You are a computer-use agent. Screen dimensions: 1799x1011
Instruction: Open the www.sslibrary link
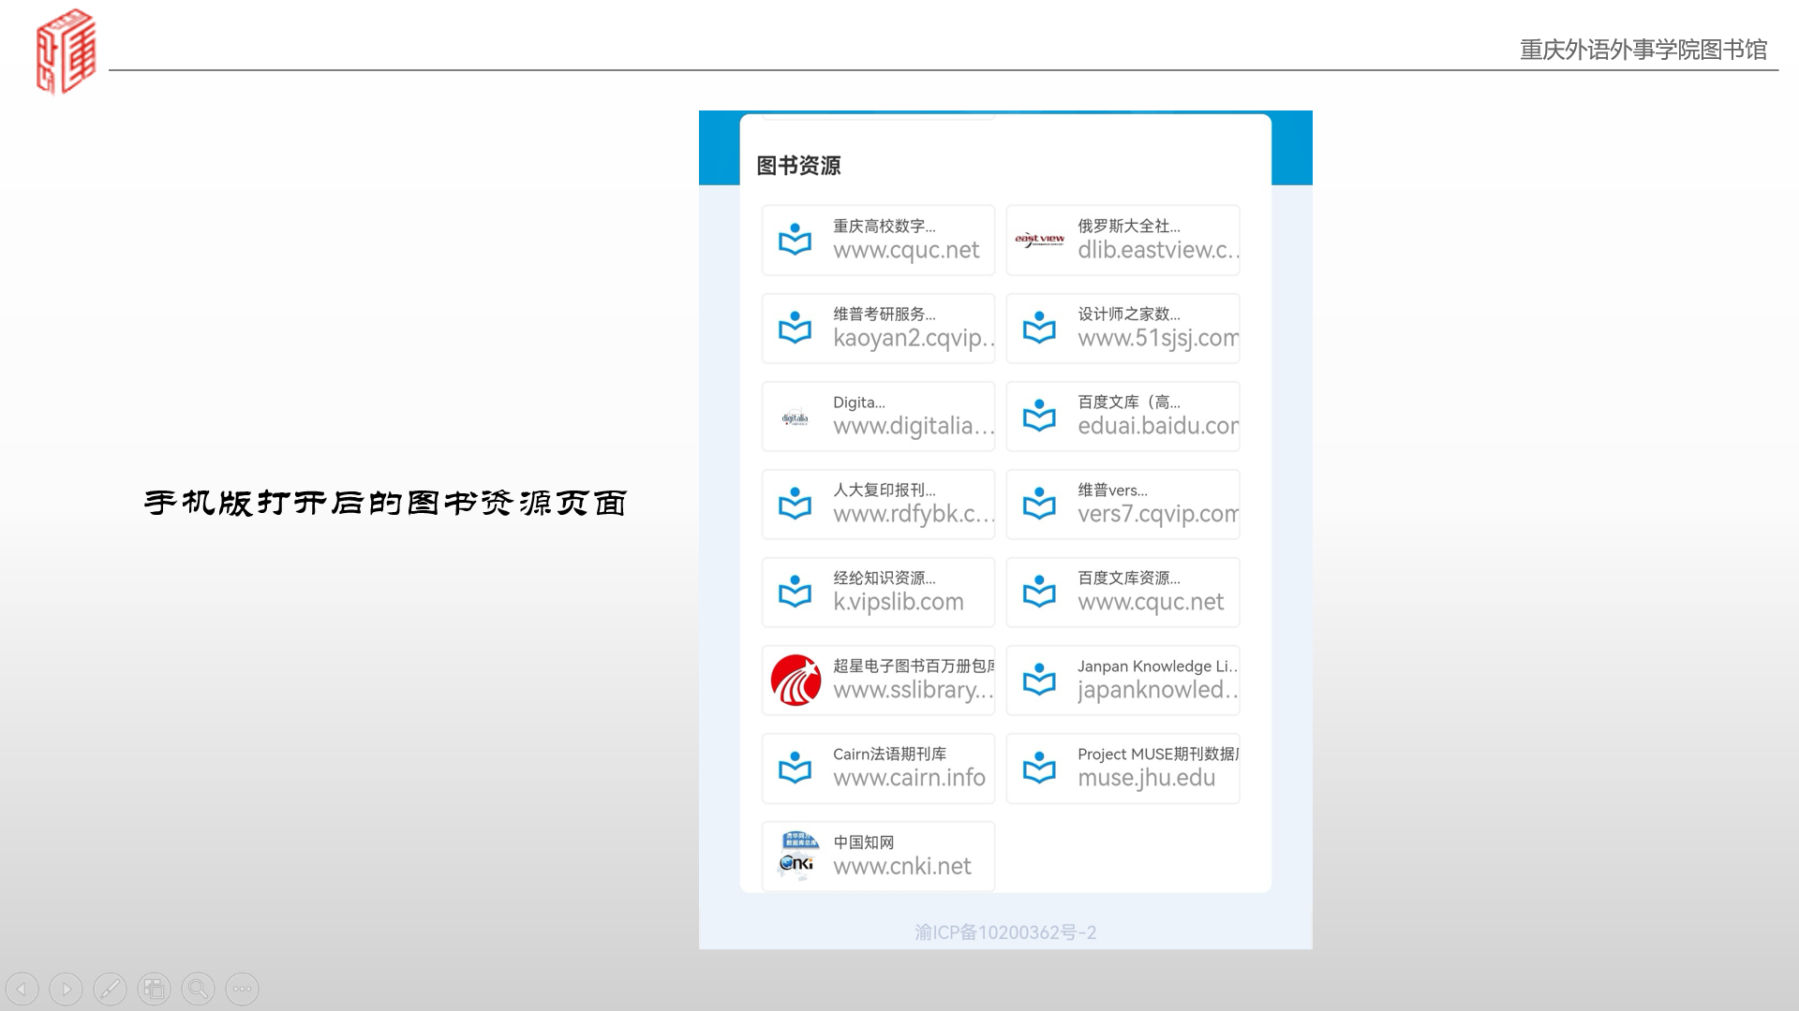click(x=914, y=690)
